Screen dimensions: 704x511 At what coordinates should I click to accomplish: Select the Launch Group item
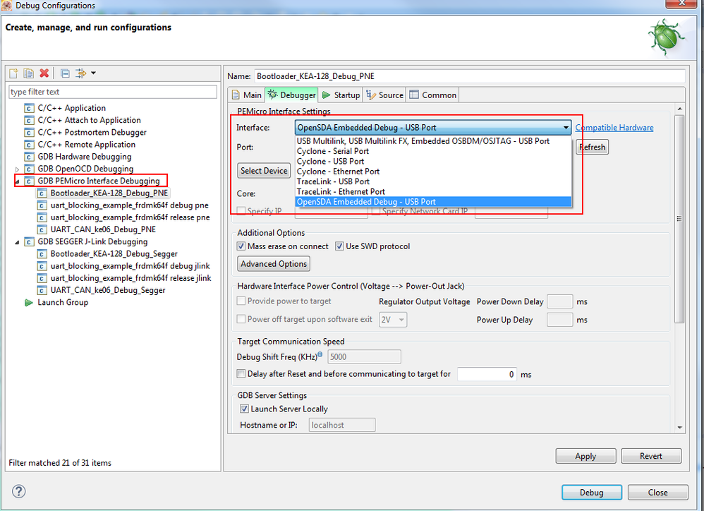(x=62, y=302)
